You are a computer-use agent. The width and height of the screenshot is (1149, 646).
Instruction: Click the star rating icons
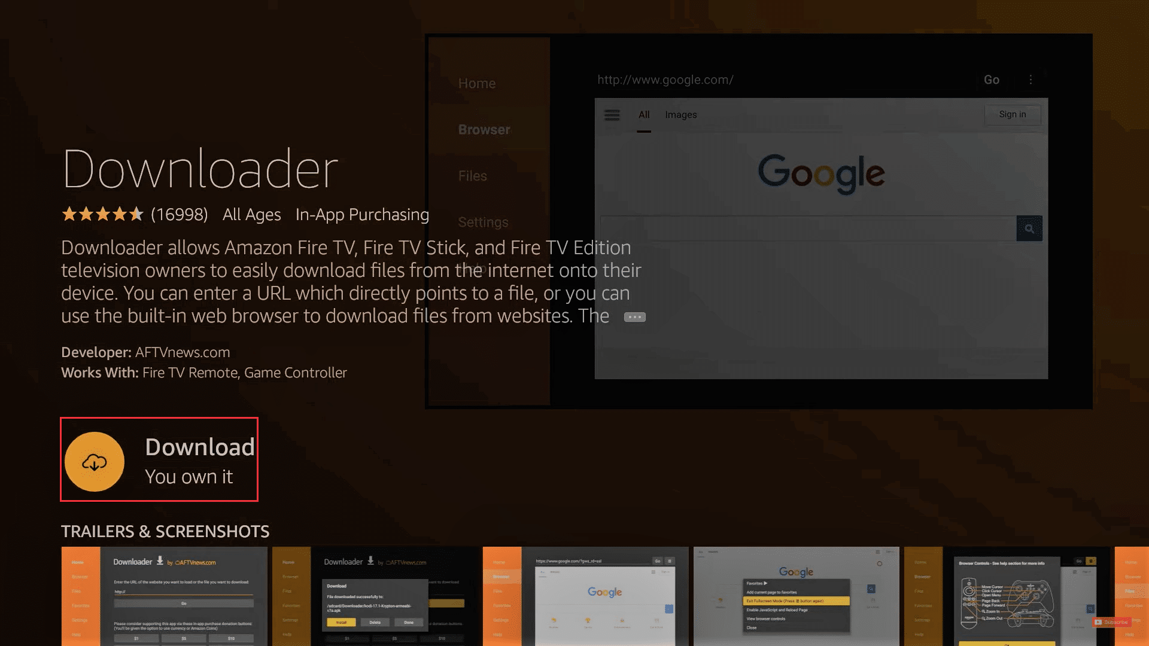point(102,214)
